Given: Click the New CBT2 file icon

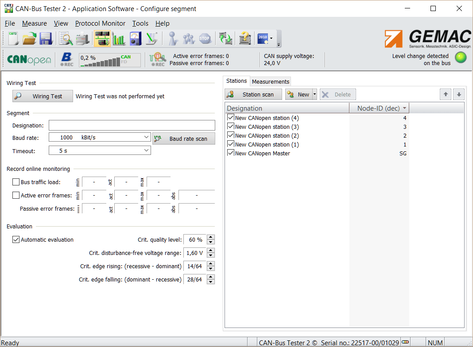Looking at the screenshot, I should tap(13, 39).
